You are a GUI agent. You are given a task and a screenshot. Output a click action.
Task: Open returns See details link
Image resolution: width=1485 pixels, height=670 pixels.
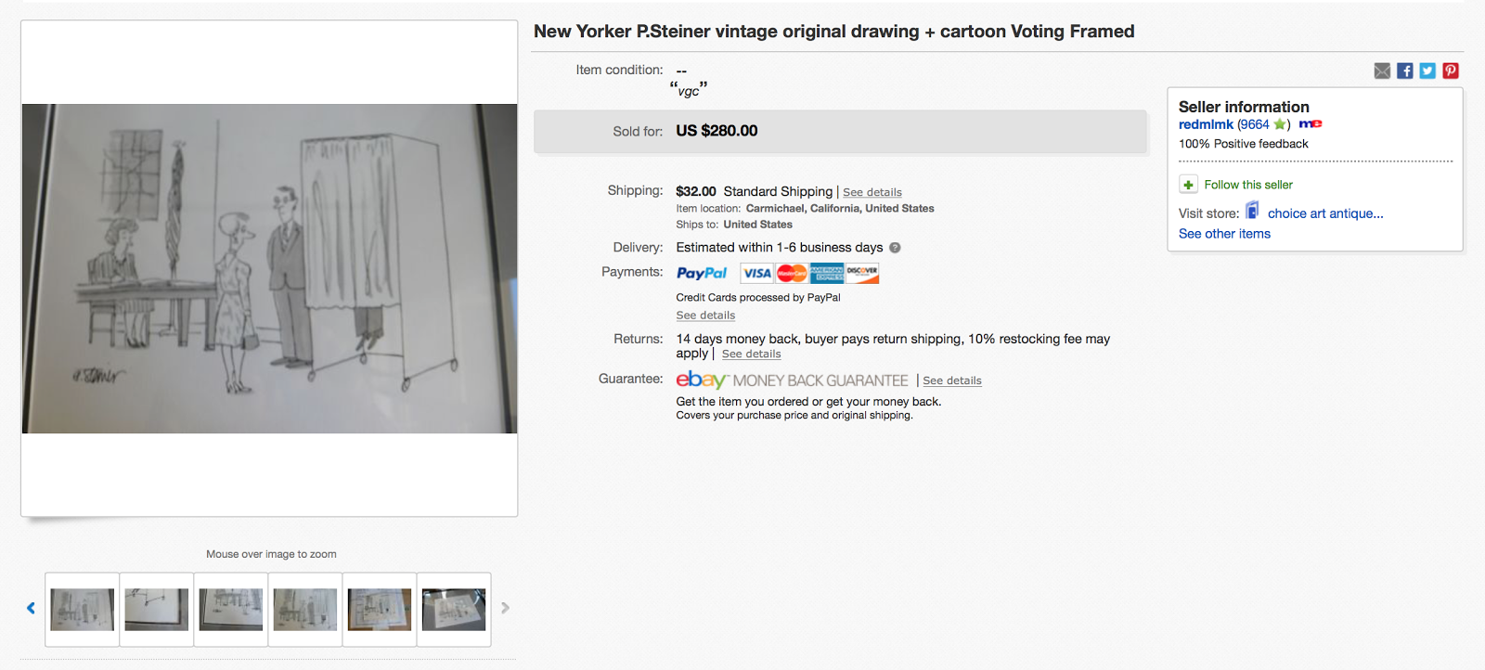751,354
